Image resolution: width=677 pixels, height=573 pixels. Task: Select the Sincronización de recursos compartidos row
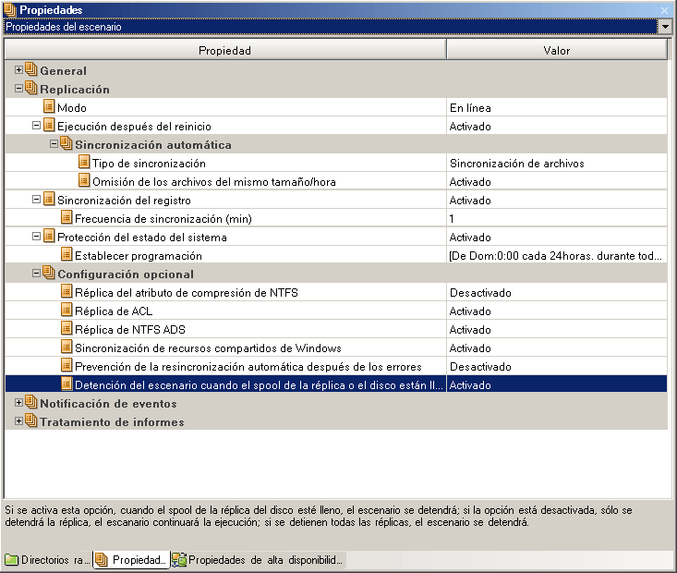point(208,348)
